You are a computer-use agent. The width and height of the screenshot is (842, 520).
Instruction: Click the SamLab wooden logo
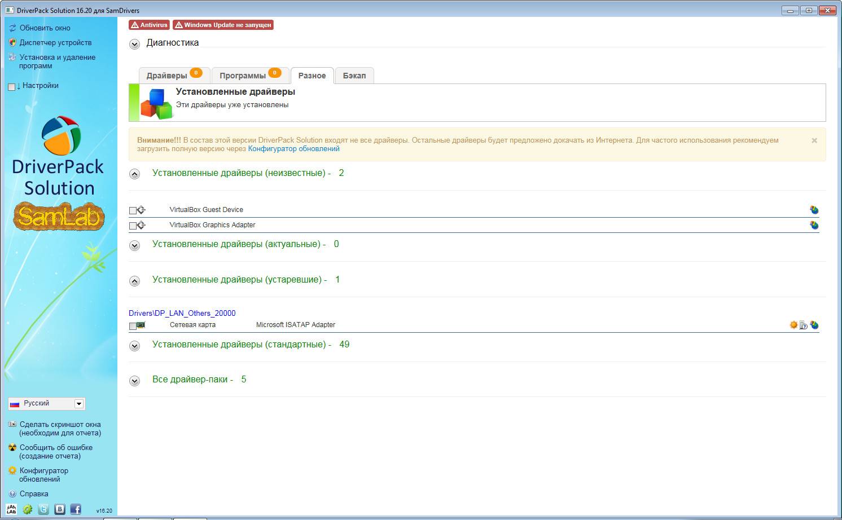point(59,217)
